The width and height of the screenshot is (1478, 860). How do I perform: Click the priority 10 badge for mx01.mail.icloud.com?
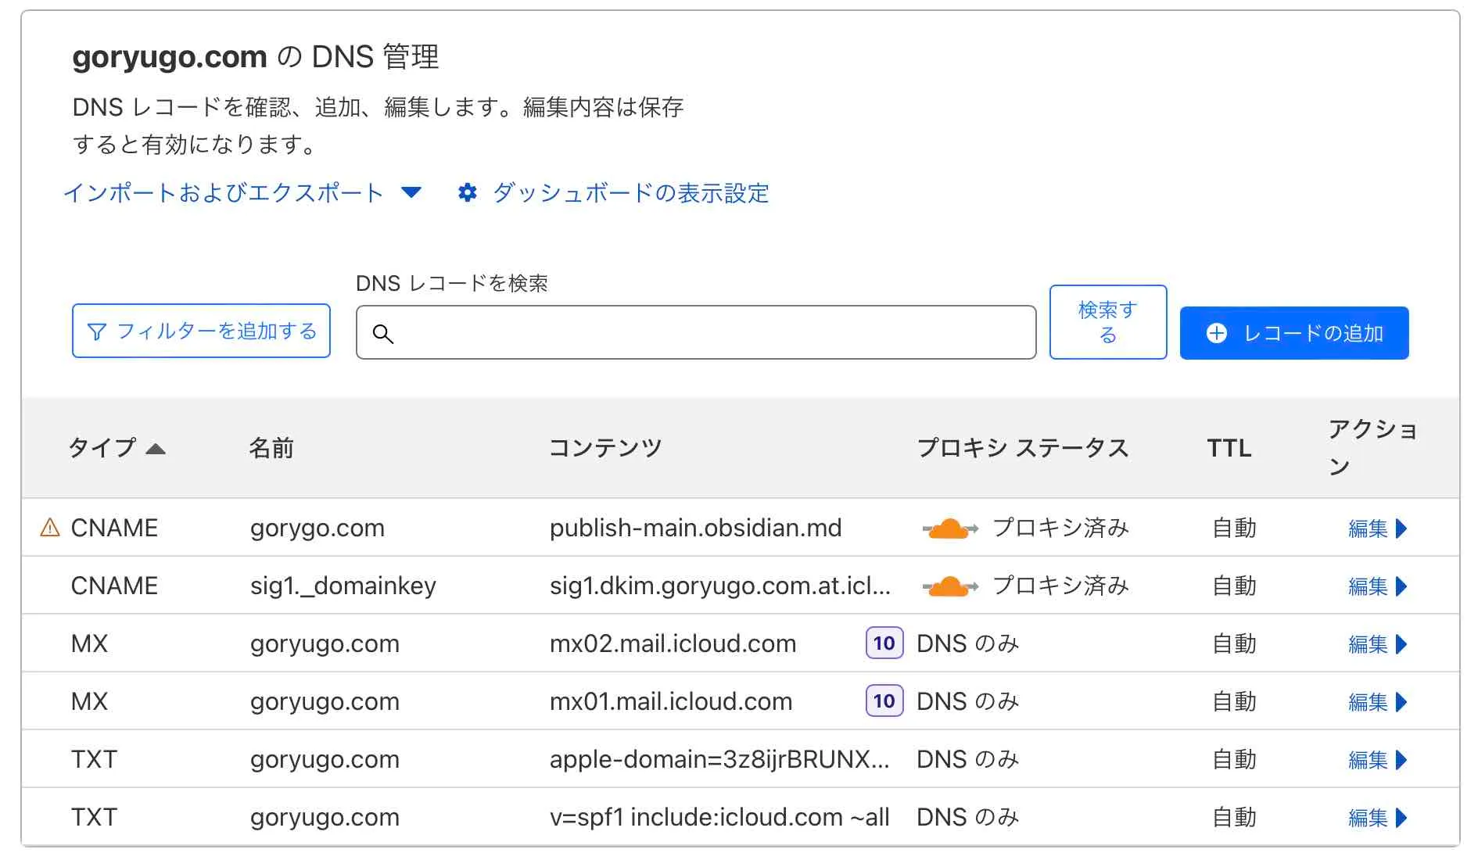point(884,701)
